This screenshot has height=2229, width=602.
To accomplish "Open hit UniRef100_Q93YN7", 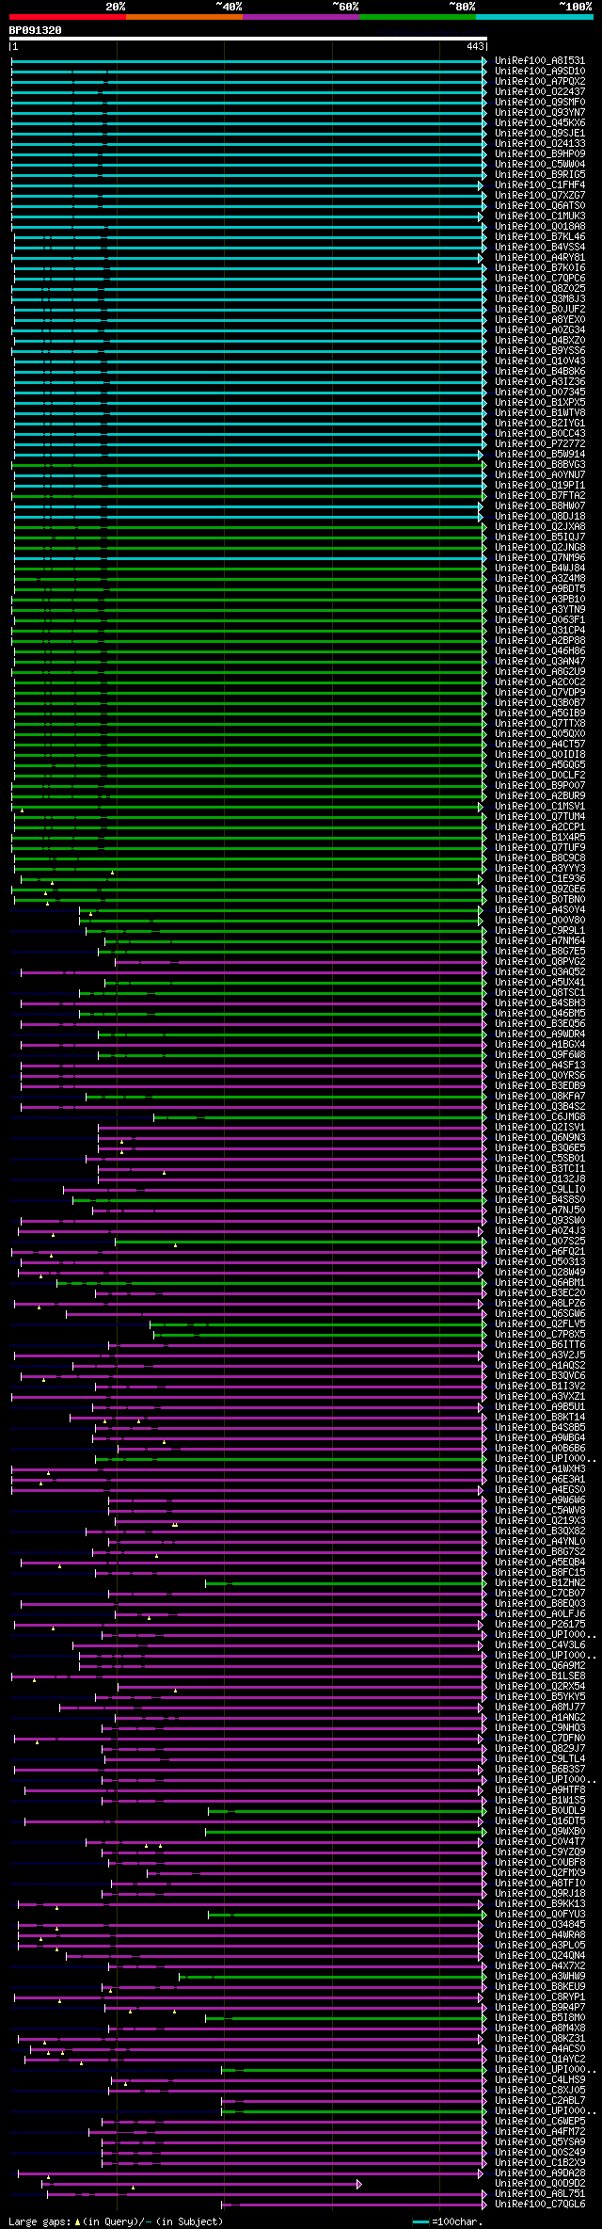I will (540, 113).
